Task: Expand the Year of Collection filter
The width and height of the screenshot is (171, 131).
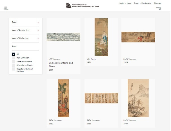Action: pyautogui.click(x=25, y=38)
